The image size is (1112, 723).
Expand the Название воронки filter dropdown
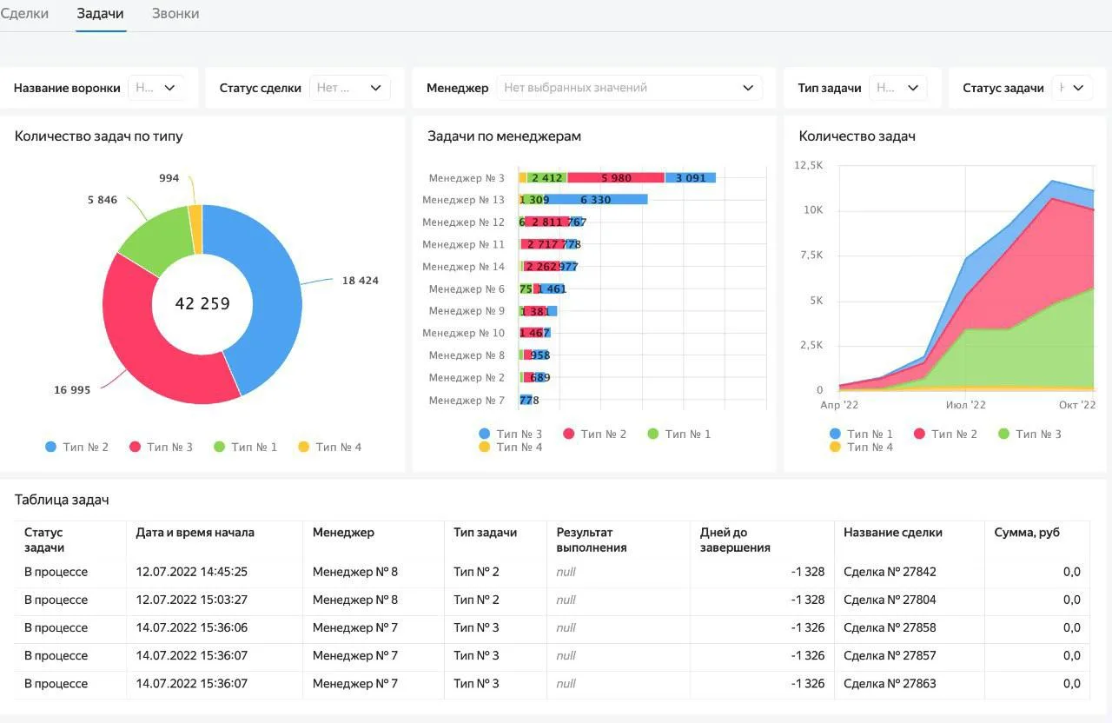(157, 88)
